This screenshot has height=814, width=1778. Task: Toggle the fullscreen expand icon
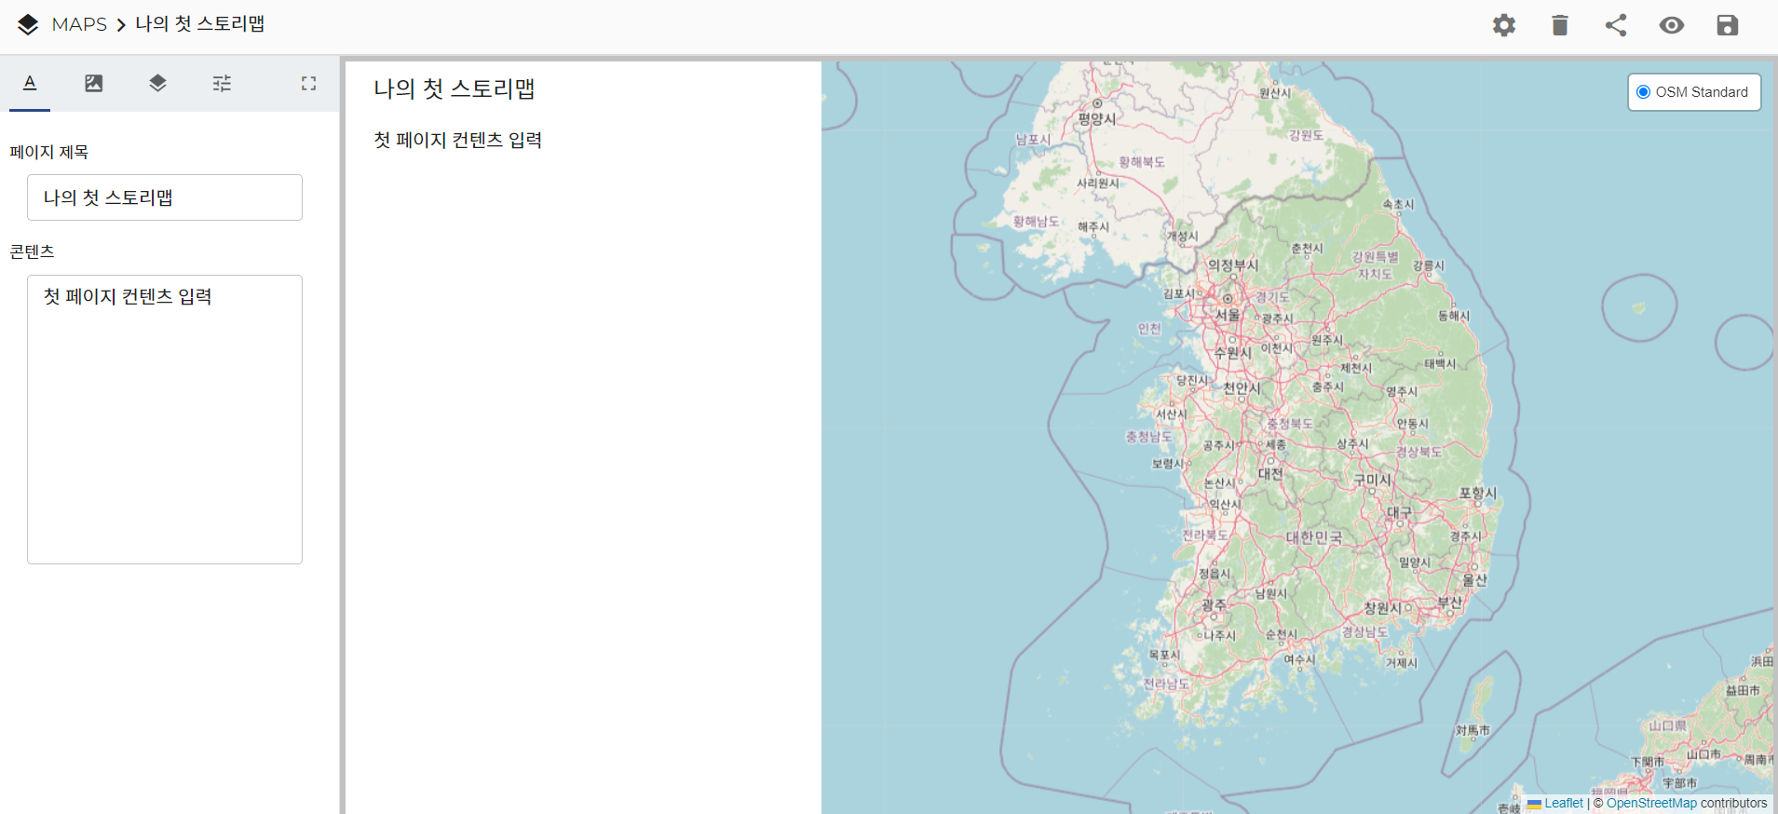coord(308,84)
